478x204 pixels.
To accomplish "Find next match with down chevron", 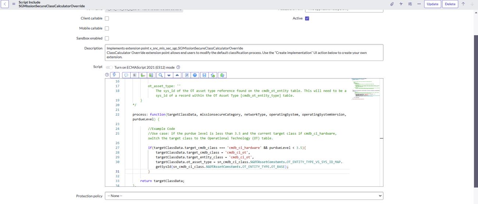I will [169, 74].
